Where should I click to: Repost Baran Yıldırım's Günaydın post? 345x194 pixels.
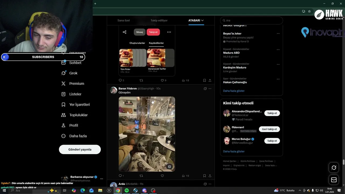(141, 176)
